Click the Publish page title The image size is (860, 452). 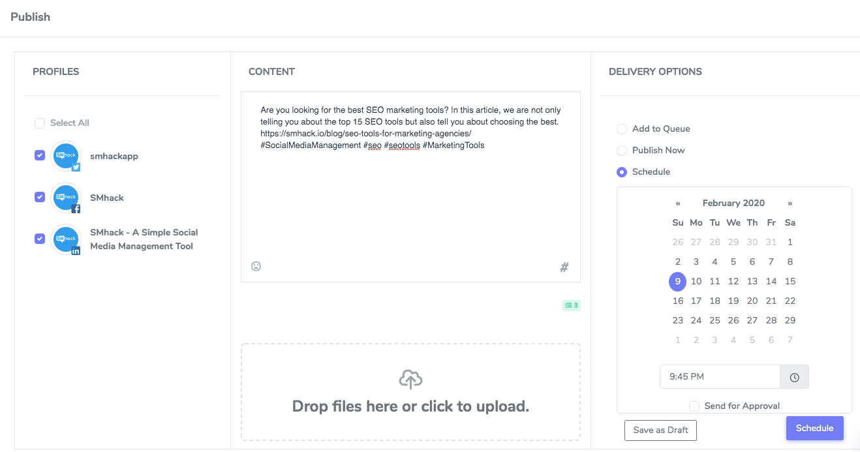pos(31,17)
